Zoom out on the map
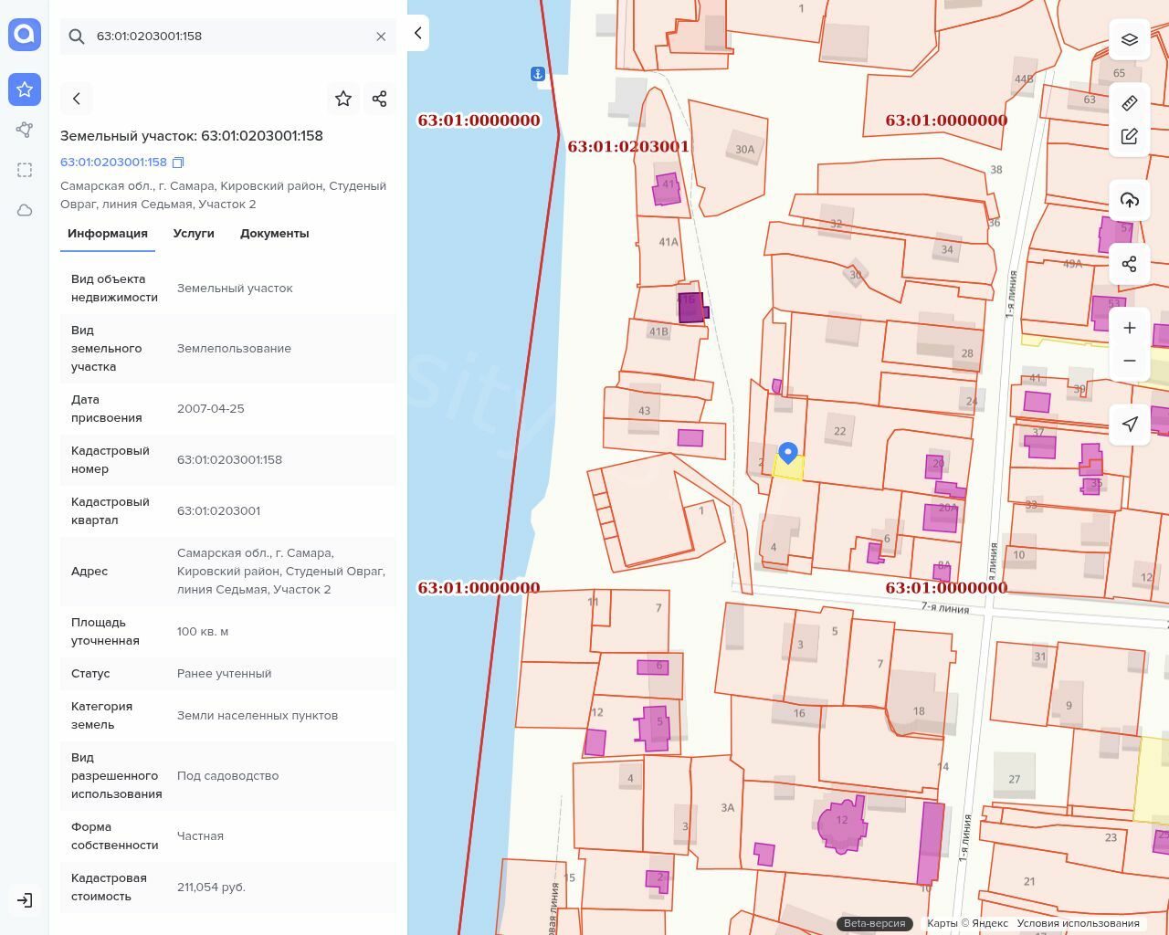 tap(1130, 361)
